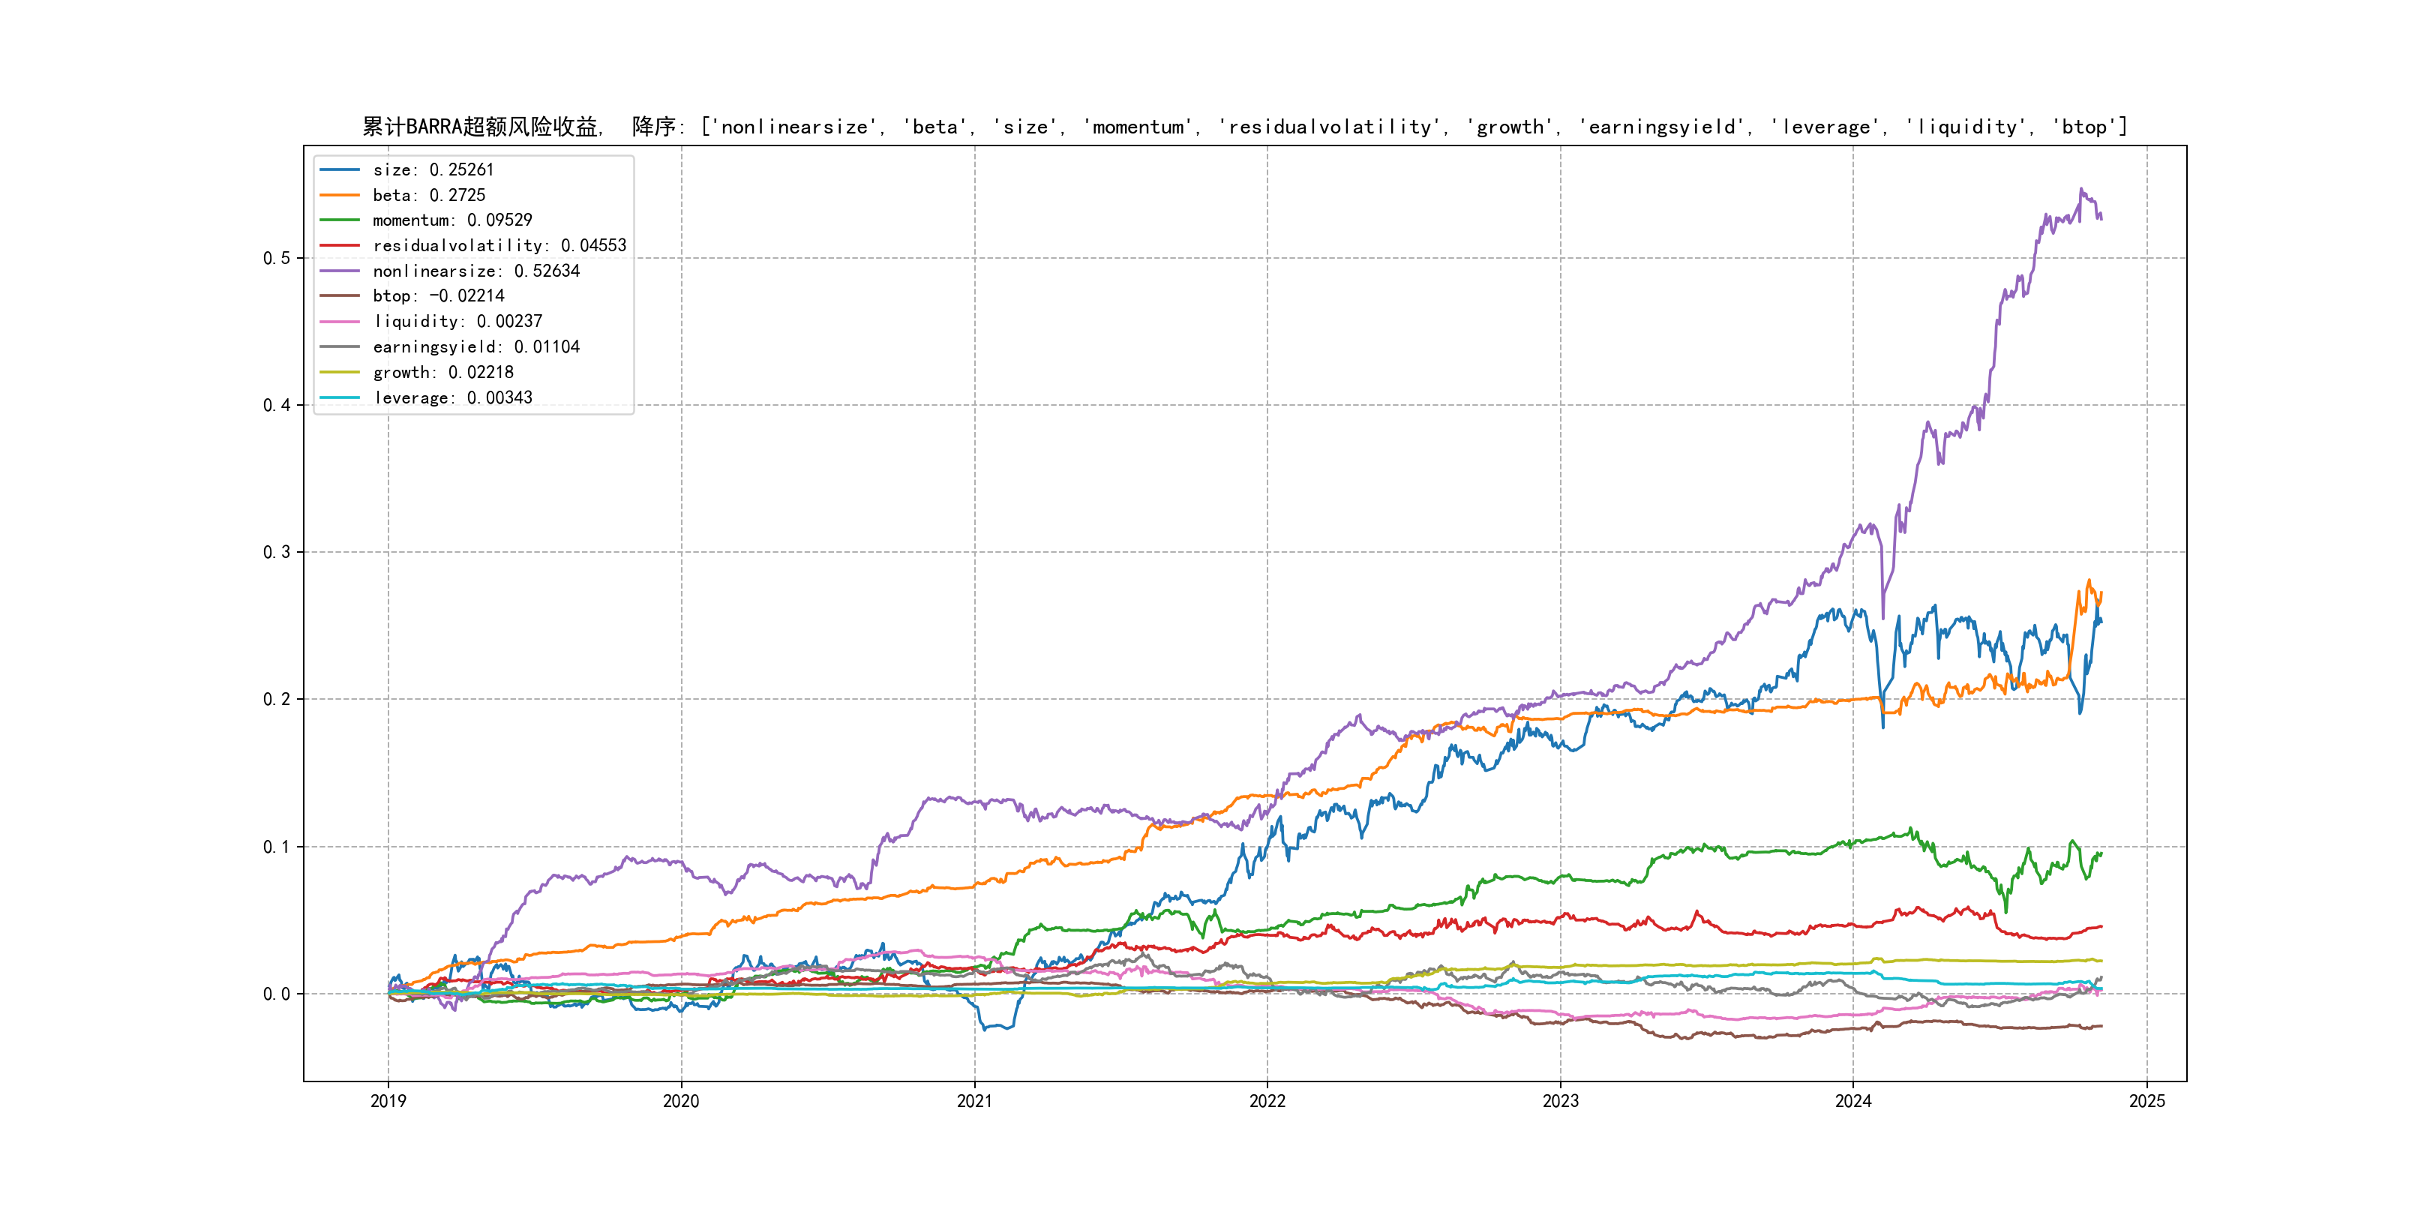This screenshot has height=1215, width=2430.
Task: Select legend entry 'nonlinearsize: 0.52634'
Action: (x=476, y=271)
